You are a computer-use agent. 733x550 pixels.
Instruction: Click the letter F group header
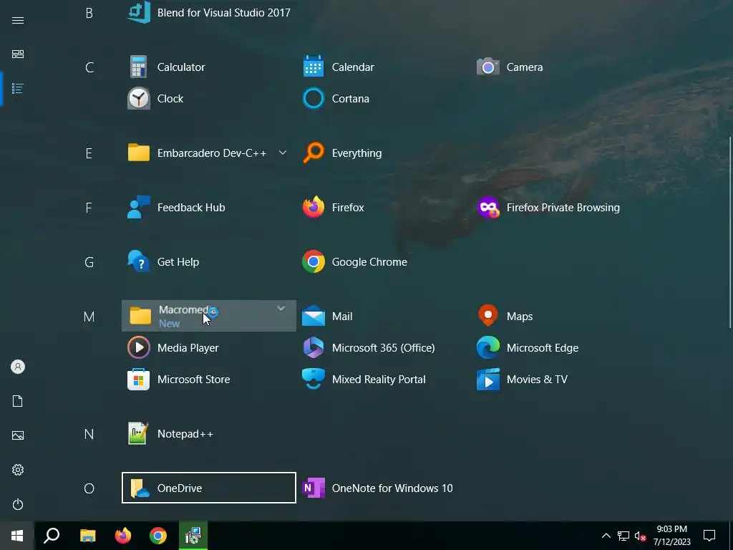tap(89, 208)
